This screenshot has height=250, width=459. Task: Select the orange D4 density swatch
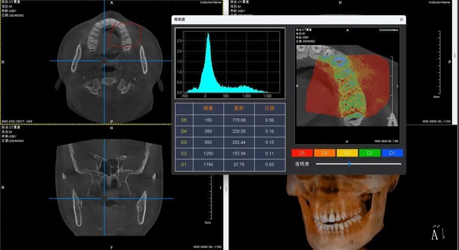pos(324,153)
